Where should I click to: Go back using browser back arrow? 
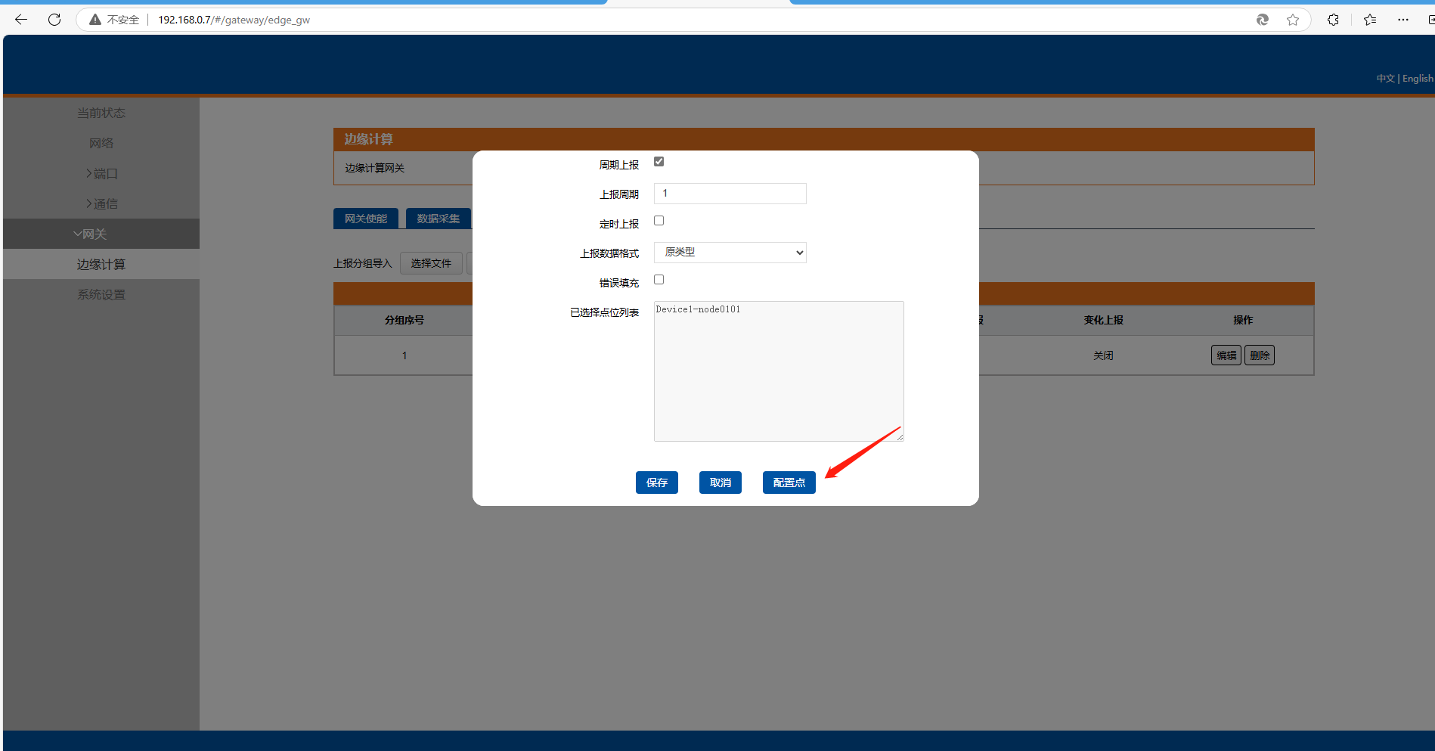(x=21, y=20)
